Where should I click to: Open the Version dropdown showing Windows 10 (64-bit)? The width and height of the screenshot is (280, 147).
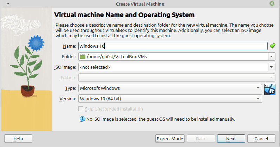(170, 99)
